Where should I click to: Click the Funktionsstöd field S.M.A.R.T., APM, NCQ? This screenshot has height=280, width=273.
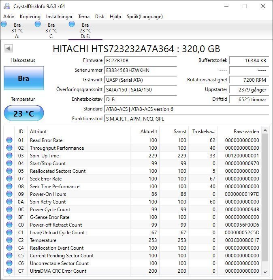tap(186, 119)
